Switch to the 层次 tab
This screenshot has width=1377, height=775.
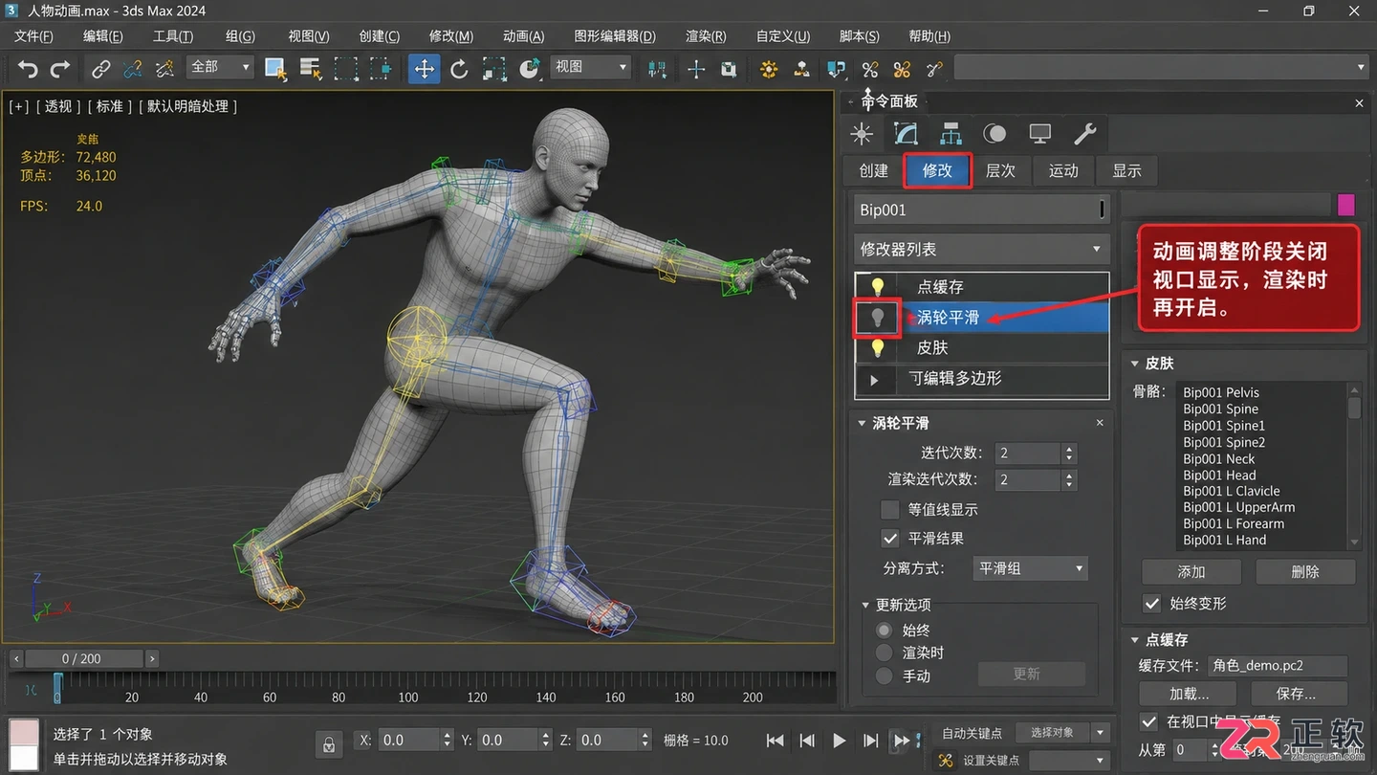point(1000,170)
